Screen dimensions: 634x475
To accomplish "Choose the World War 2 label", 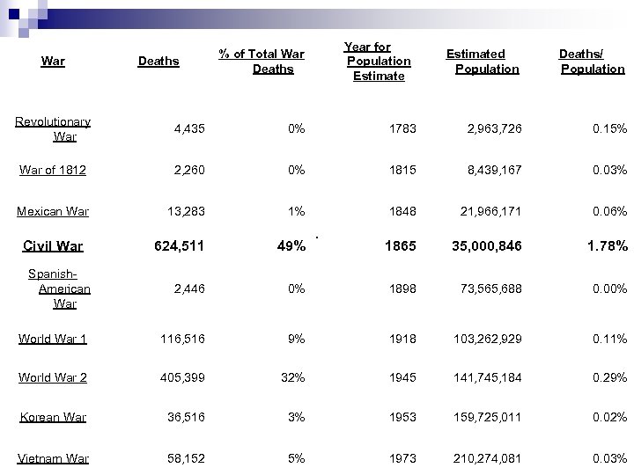I will 53,377.
